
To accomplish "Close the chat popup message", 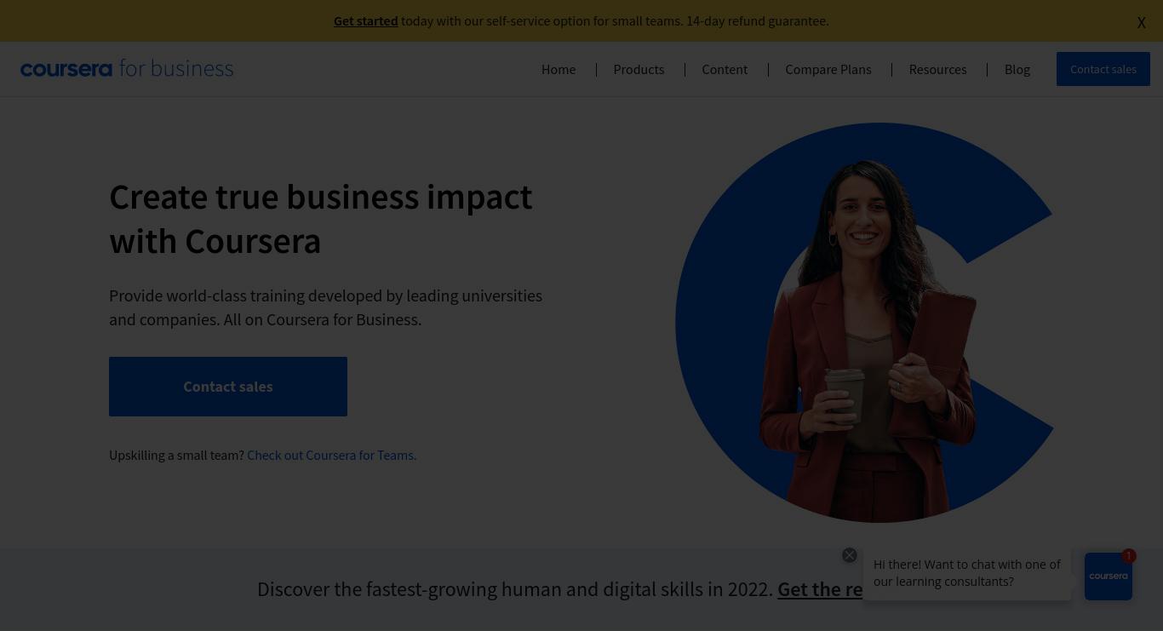I will 850,555.
